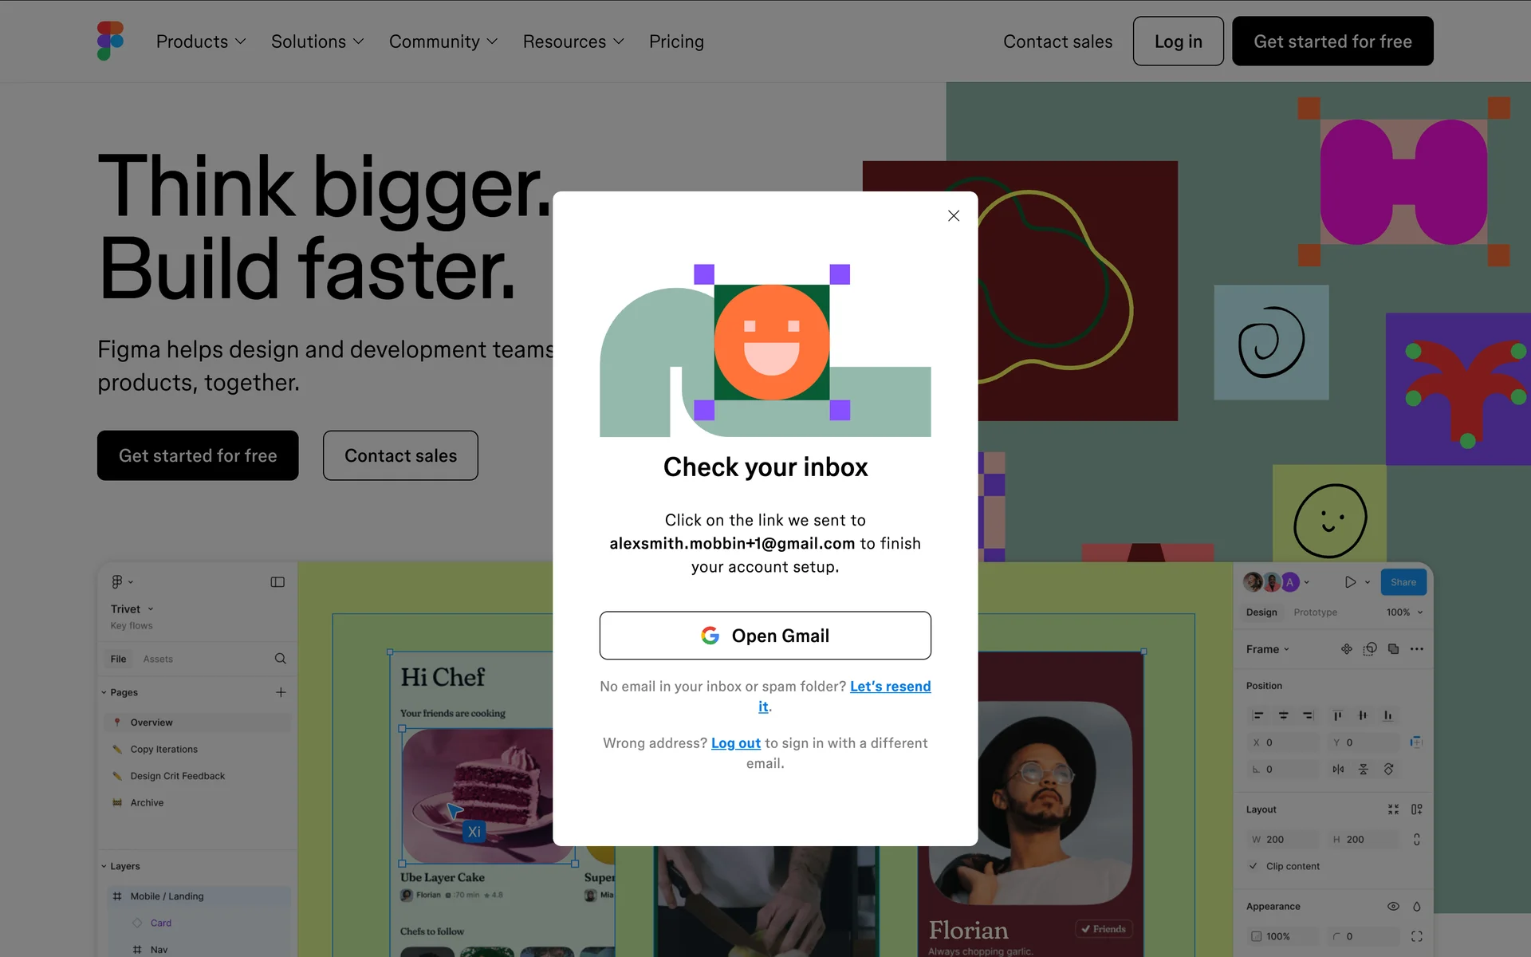The width and height of the screenshot is (1531, 957).
Task: Click the Open Gmail button
Action: click(x=765, y=636)
